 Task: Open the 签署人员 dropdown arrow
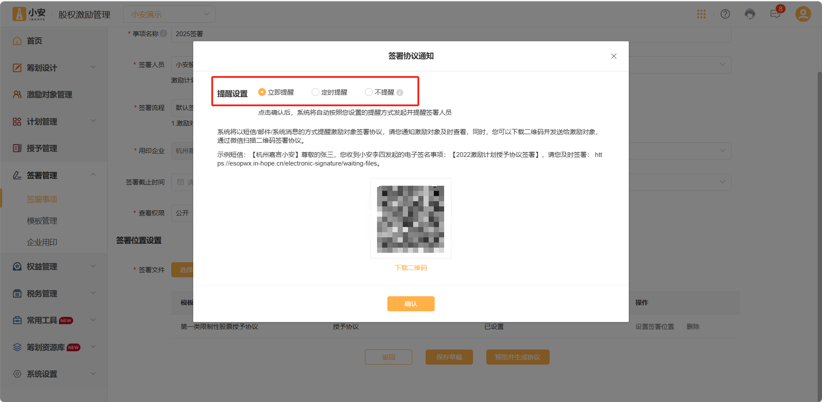pos(723,64)
